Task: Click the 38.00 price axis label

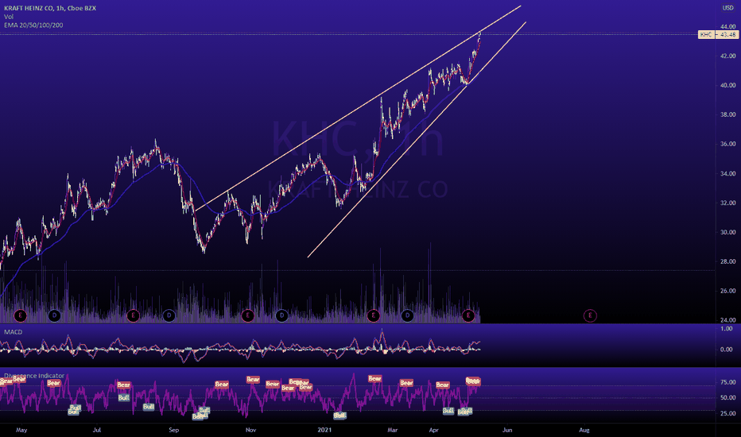Action: 727,114
